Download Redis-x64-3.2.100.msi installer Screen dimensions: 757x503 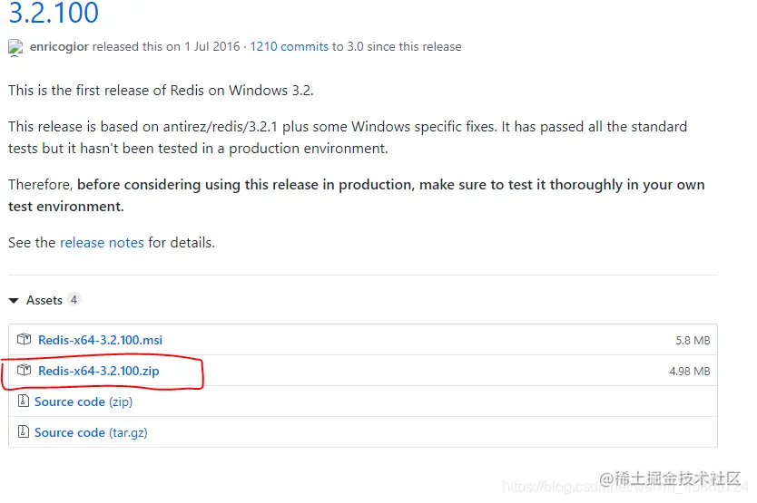pos(100,340)
